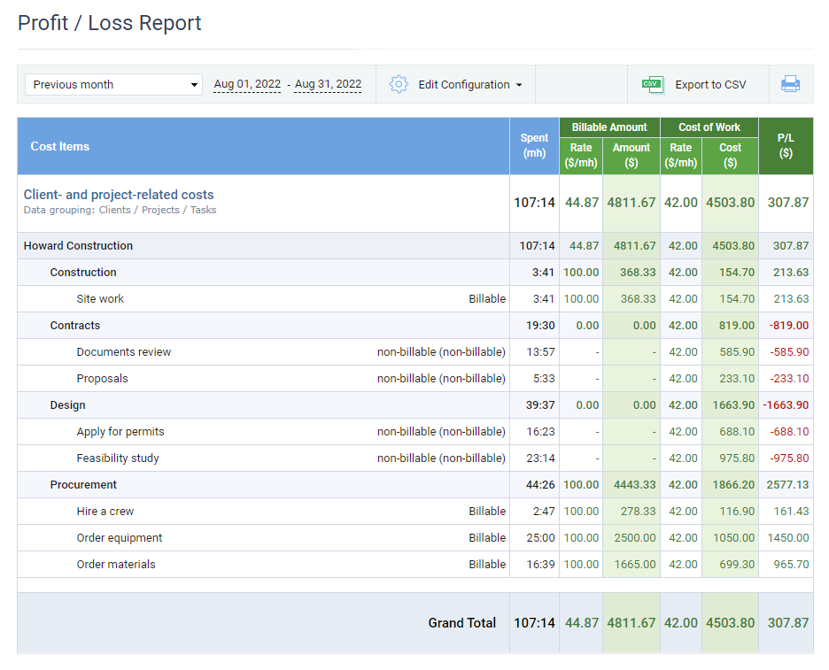Select the Procurement project row
The width and height of the screenshot is (829, 670).
coord(415,484)
